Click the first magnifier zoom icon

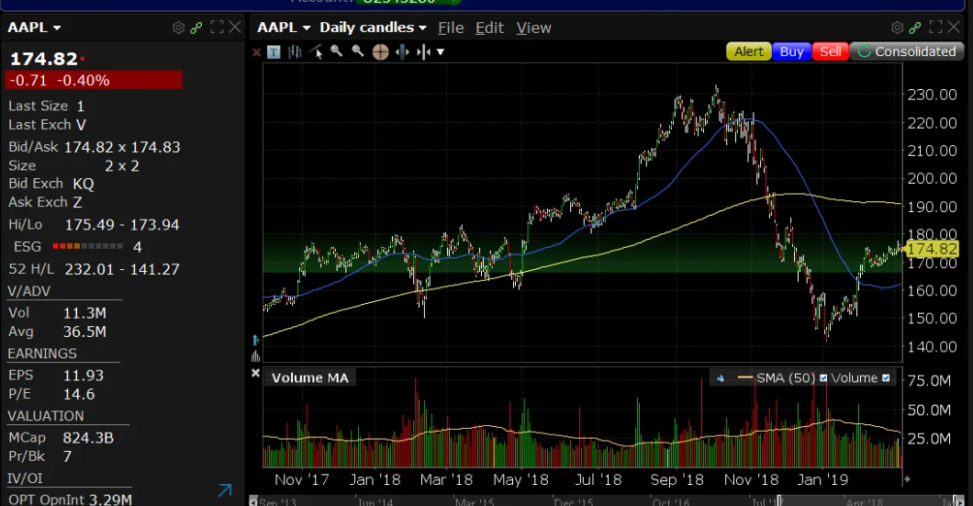coord(336,51)
